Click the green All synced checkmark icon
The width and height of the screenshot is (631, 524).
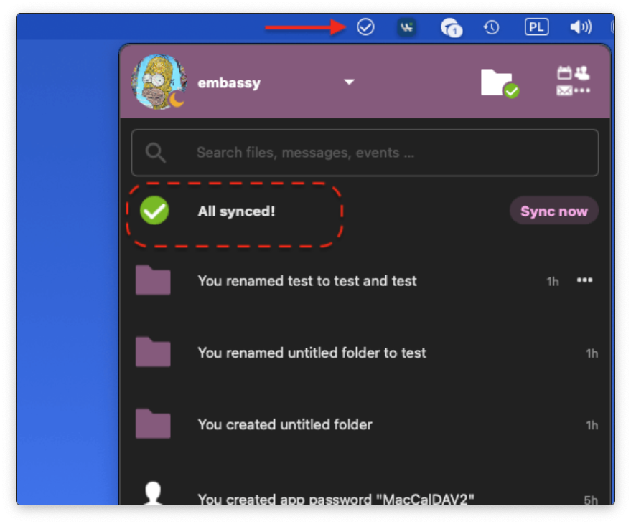[154, 211]
